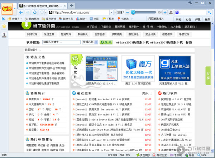Viewport: 215px width, 158px height.
Task: Refresh the page with the reload icon
Action: pyautogui.click(x=35, y=13)
